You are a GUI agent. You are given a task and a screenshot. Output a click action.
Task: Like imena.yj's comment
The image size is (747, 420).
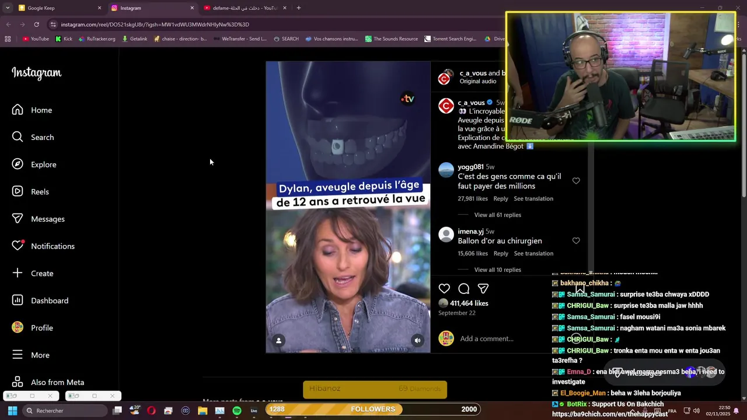(x=576, y=241)
